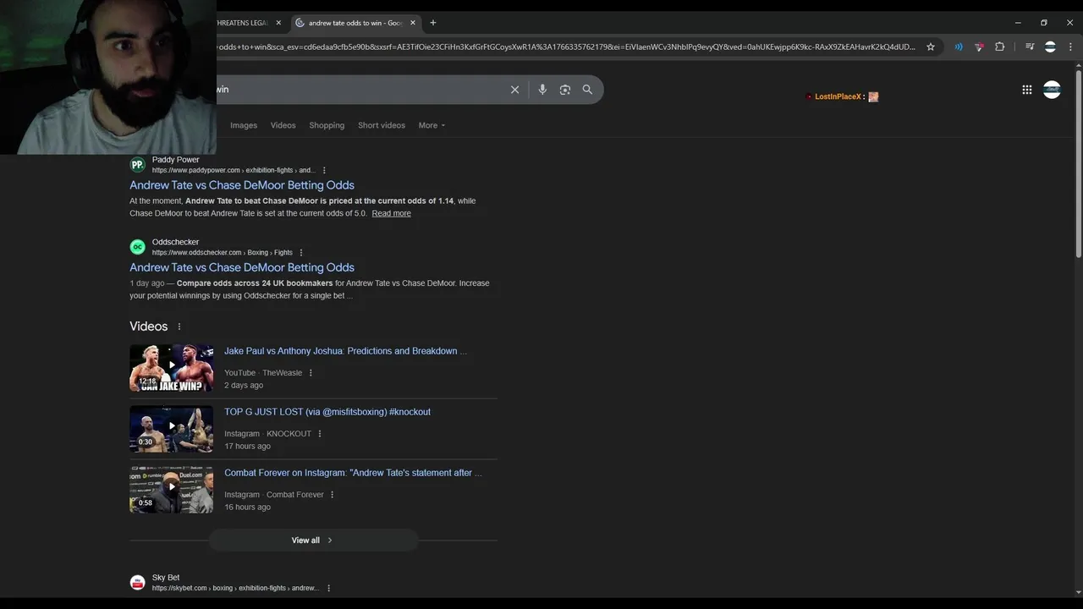Click the scrollbar down arrow
The height and width of the screenshot is (609, 1083).
[1078, 592]
